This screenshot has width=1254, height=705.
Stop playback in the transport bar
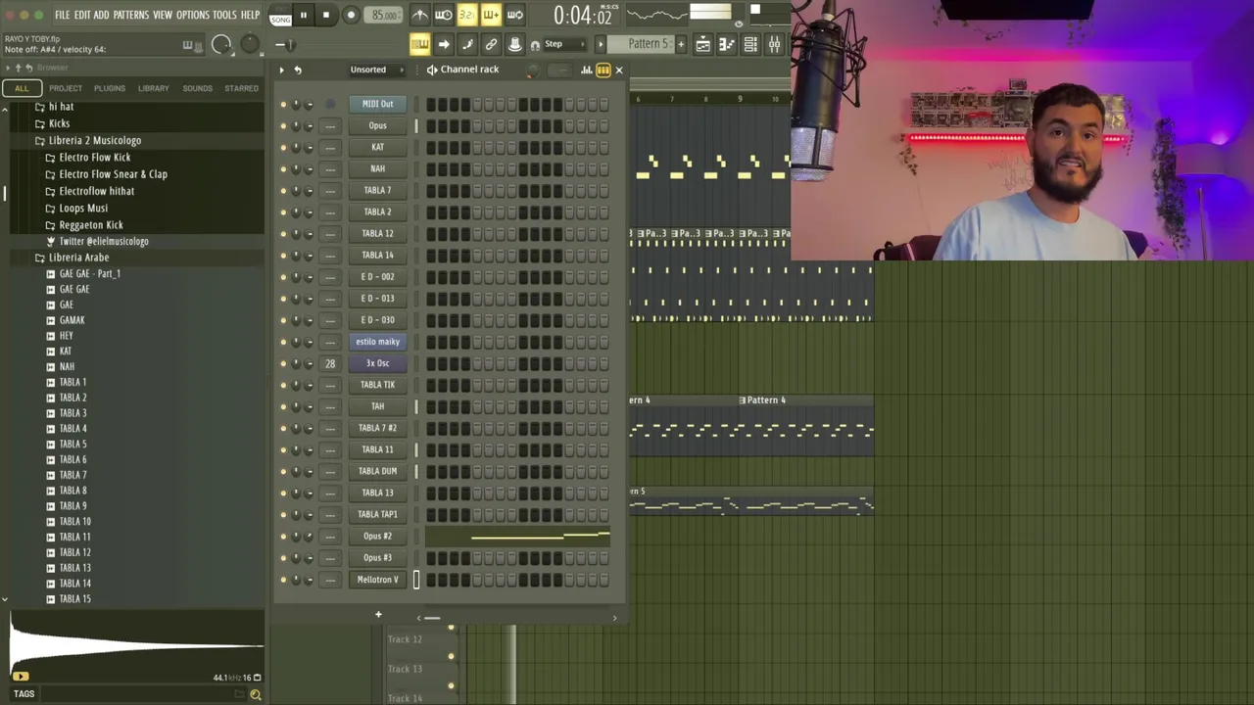(x=326, y=15)
